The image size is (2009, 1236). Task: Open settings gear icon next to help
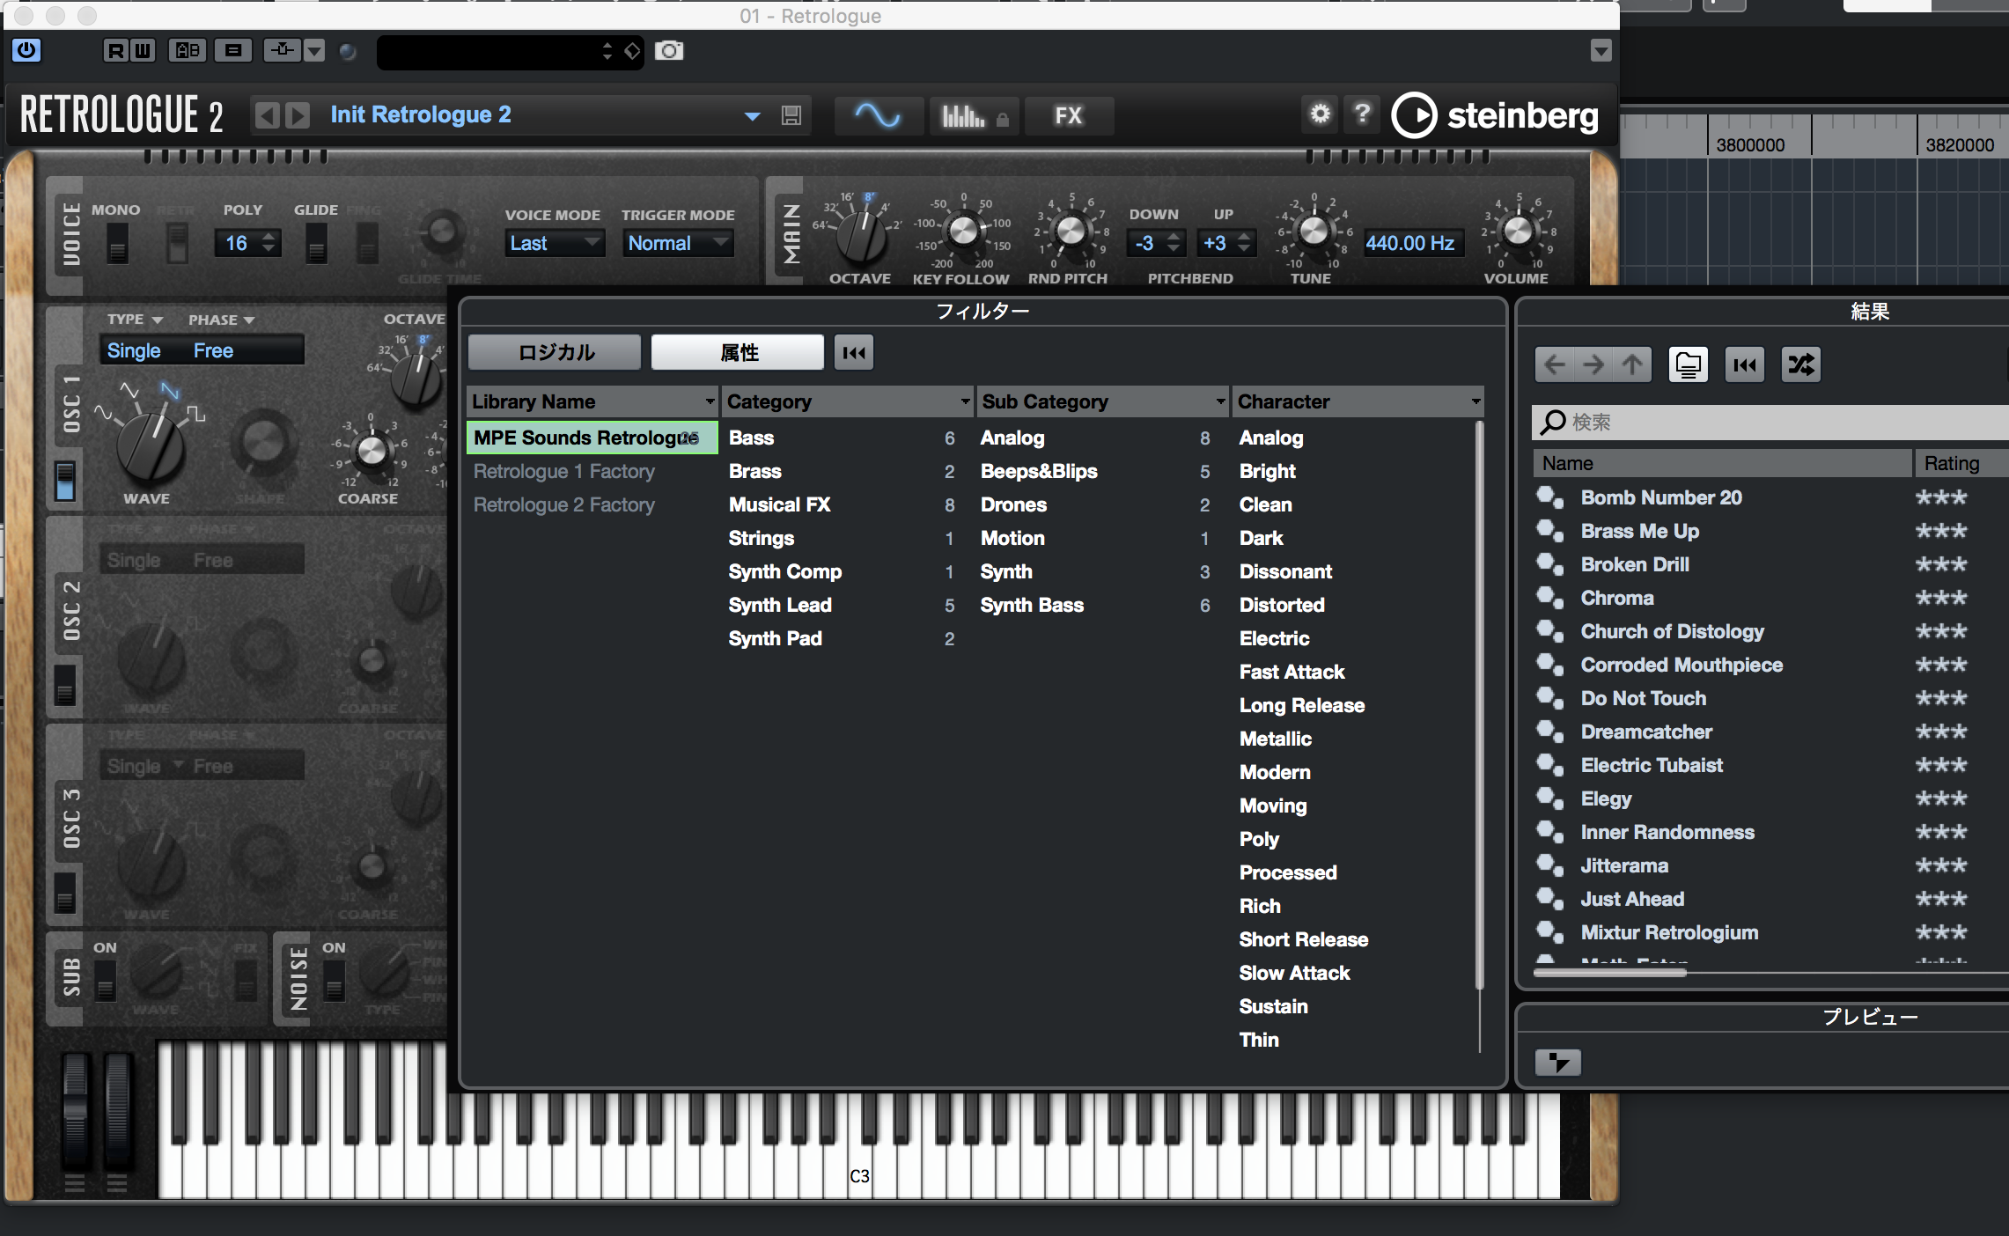1320,114
